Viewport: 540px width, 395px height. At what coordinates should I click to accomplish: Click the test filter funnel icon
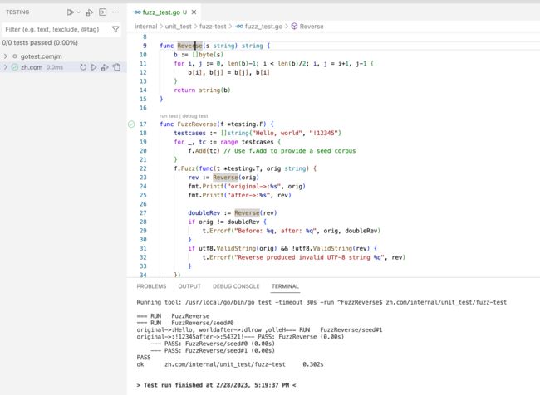(x=115, y=29)
